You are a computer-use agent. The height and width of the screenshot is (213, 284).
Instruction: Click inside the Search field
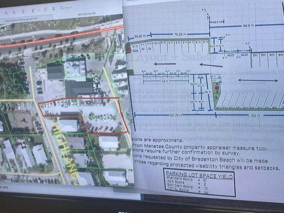(66, 8)
